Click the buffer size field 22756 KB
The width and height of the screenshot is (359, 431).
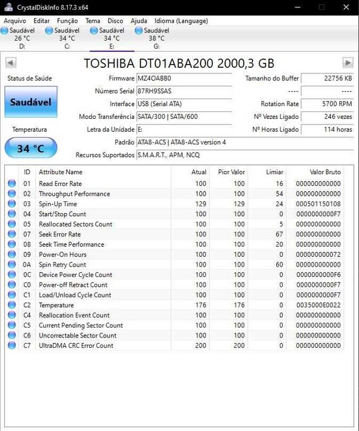pyautogui.click(x=327, y=78)
